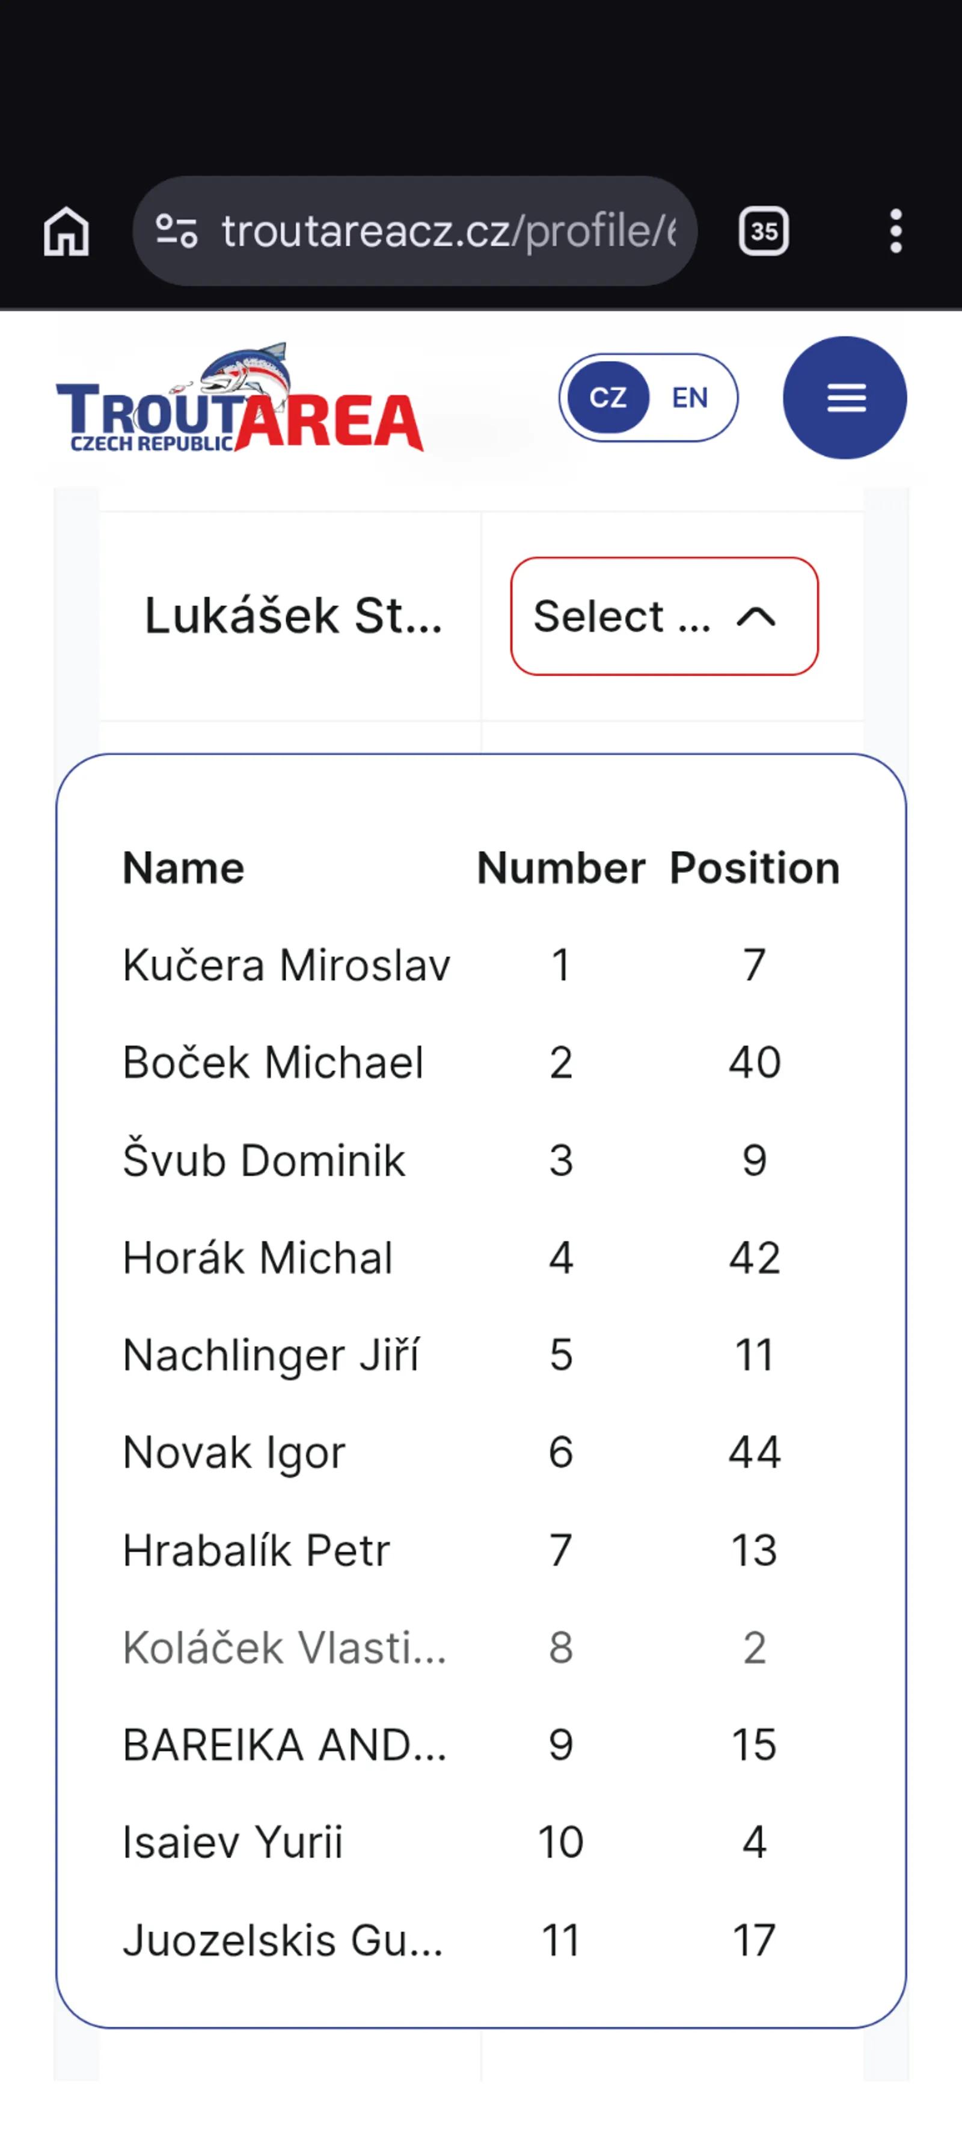This screenshot has height=2147, width=962.
Task: Collapse the Select dropdown chevron
Action: 756,617
